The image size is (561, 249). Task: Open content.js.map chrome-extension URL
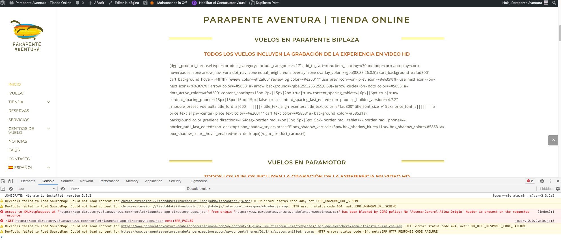(x=186, y=201)
